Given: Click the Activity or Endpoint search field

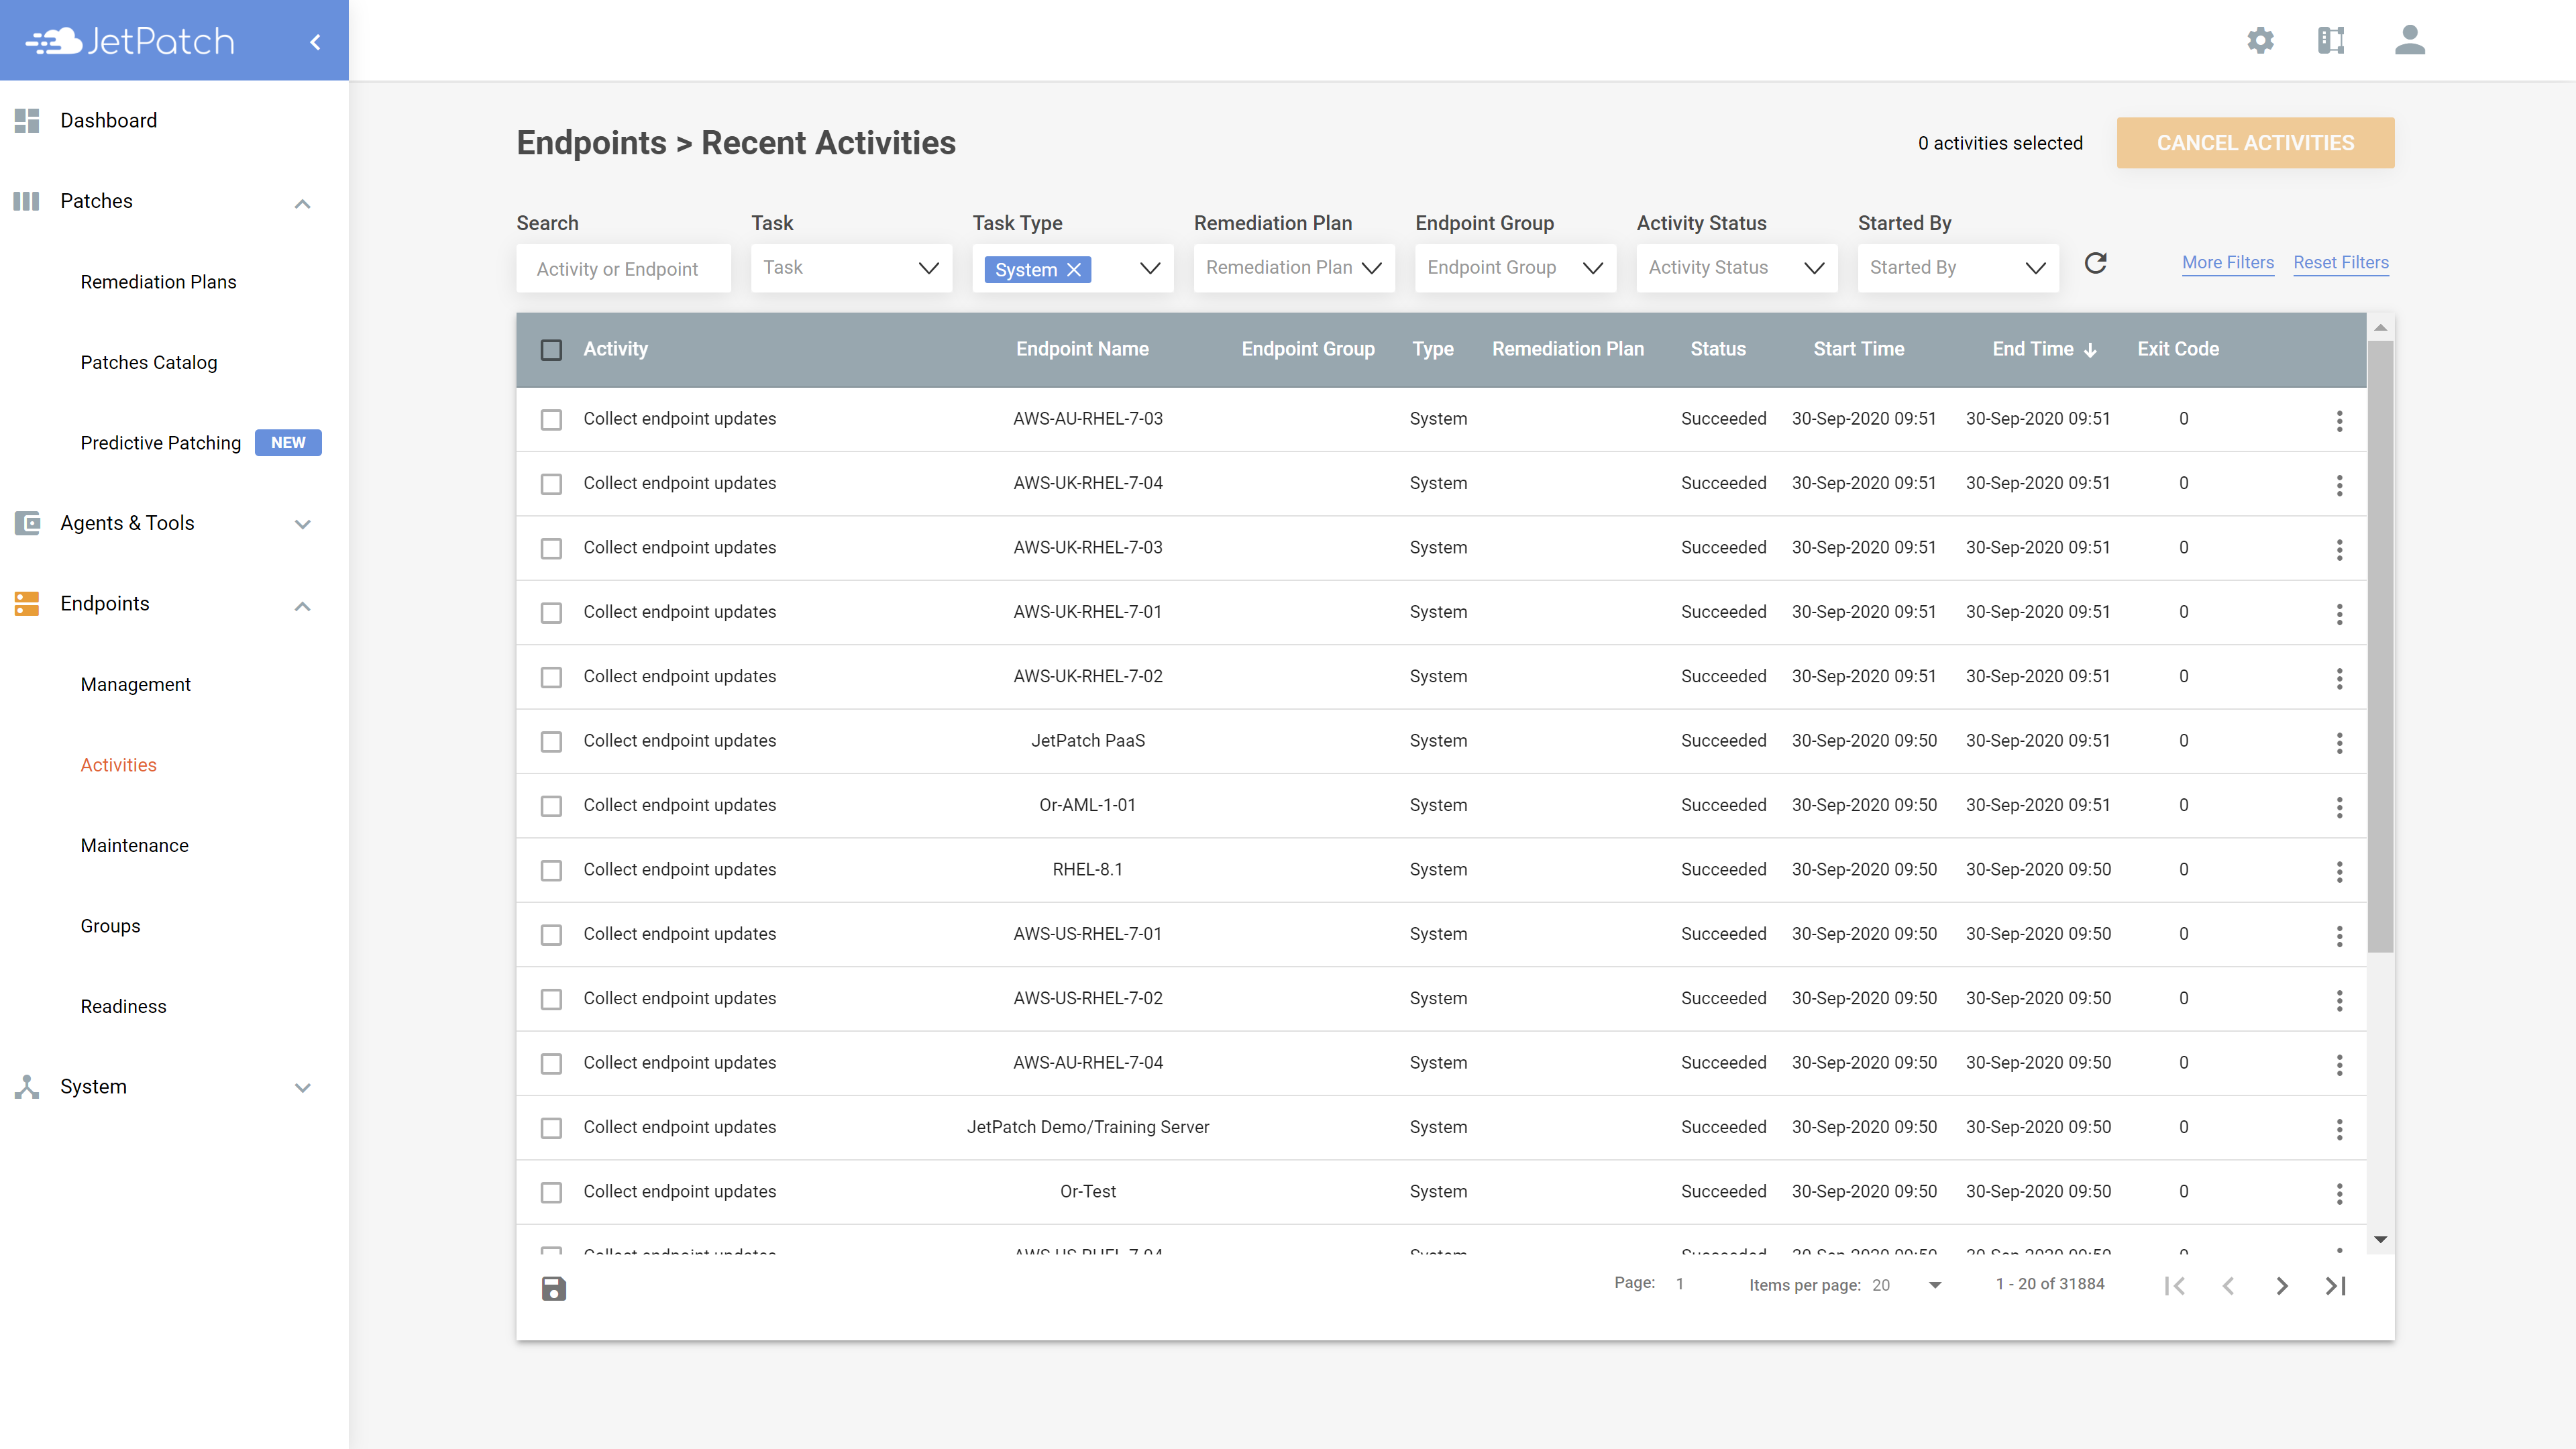Looking at the screenshot, I should pos(623,268).
